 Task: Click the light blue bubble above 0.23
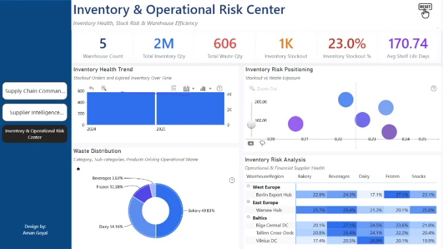[386, 107]
